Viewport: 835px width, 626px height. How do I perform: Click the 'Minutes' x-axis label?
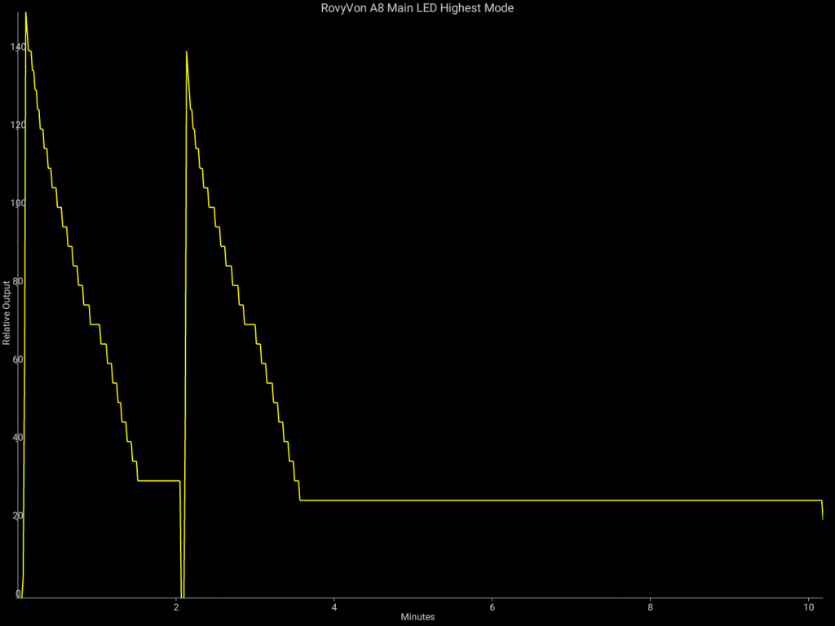417,617
